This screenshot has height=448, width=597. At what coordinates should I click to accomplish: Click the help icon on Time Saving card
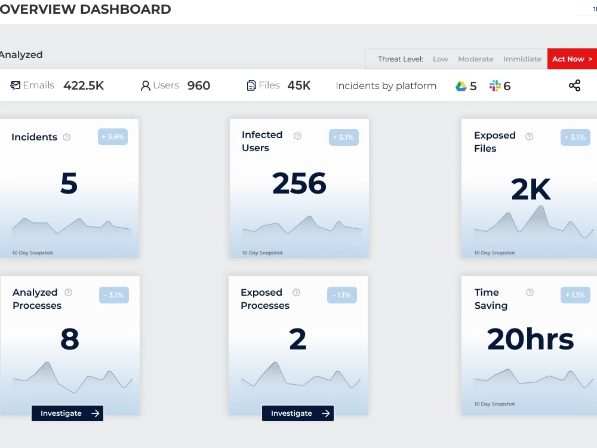click(x=528, y=293)
